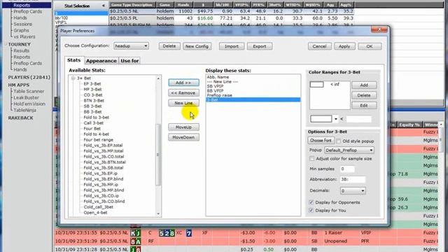
Task: Click the white swatch beside < inf
Action: (317, 85)
